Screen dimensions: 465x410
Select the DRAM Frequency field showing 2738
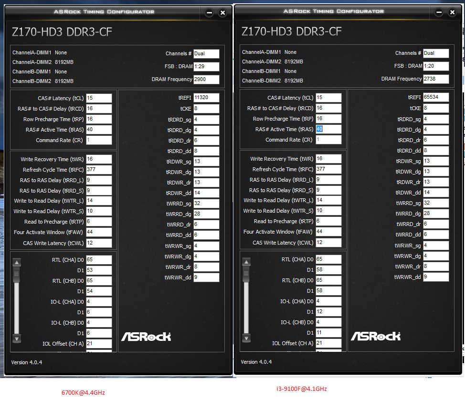click(x=436, y=79)
